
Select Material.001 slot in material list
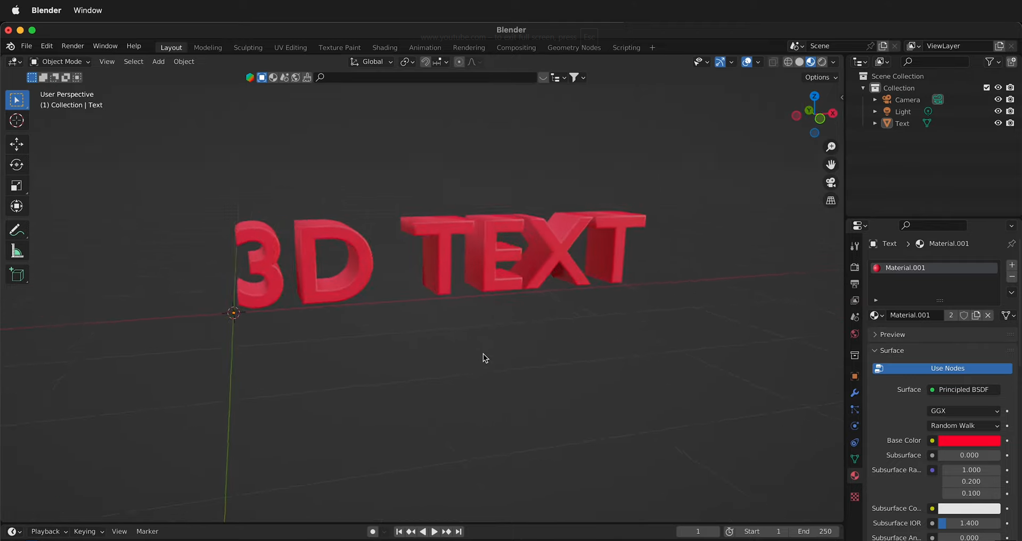click(x=933, y=268)
